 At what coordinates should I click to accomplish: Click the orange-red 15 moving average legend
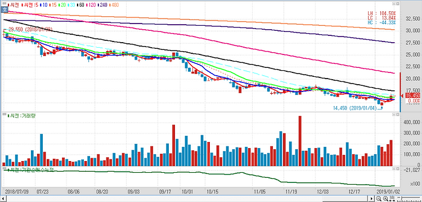53,4
